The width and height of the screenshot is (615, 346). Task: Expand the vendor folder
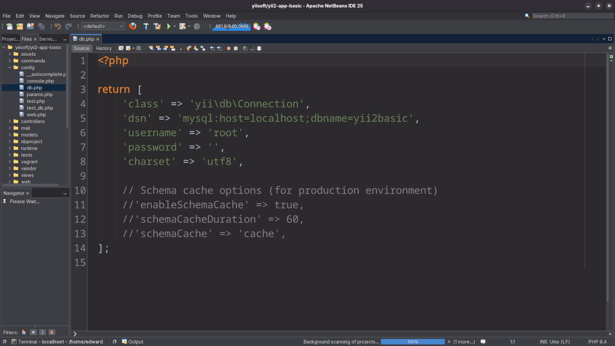click(10, 168)
